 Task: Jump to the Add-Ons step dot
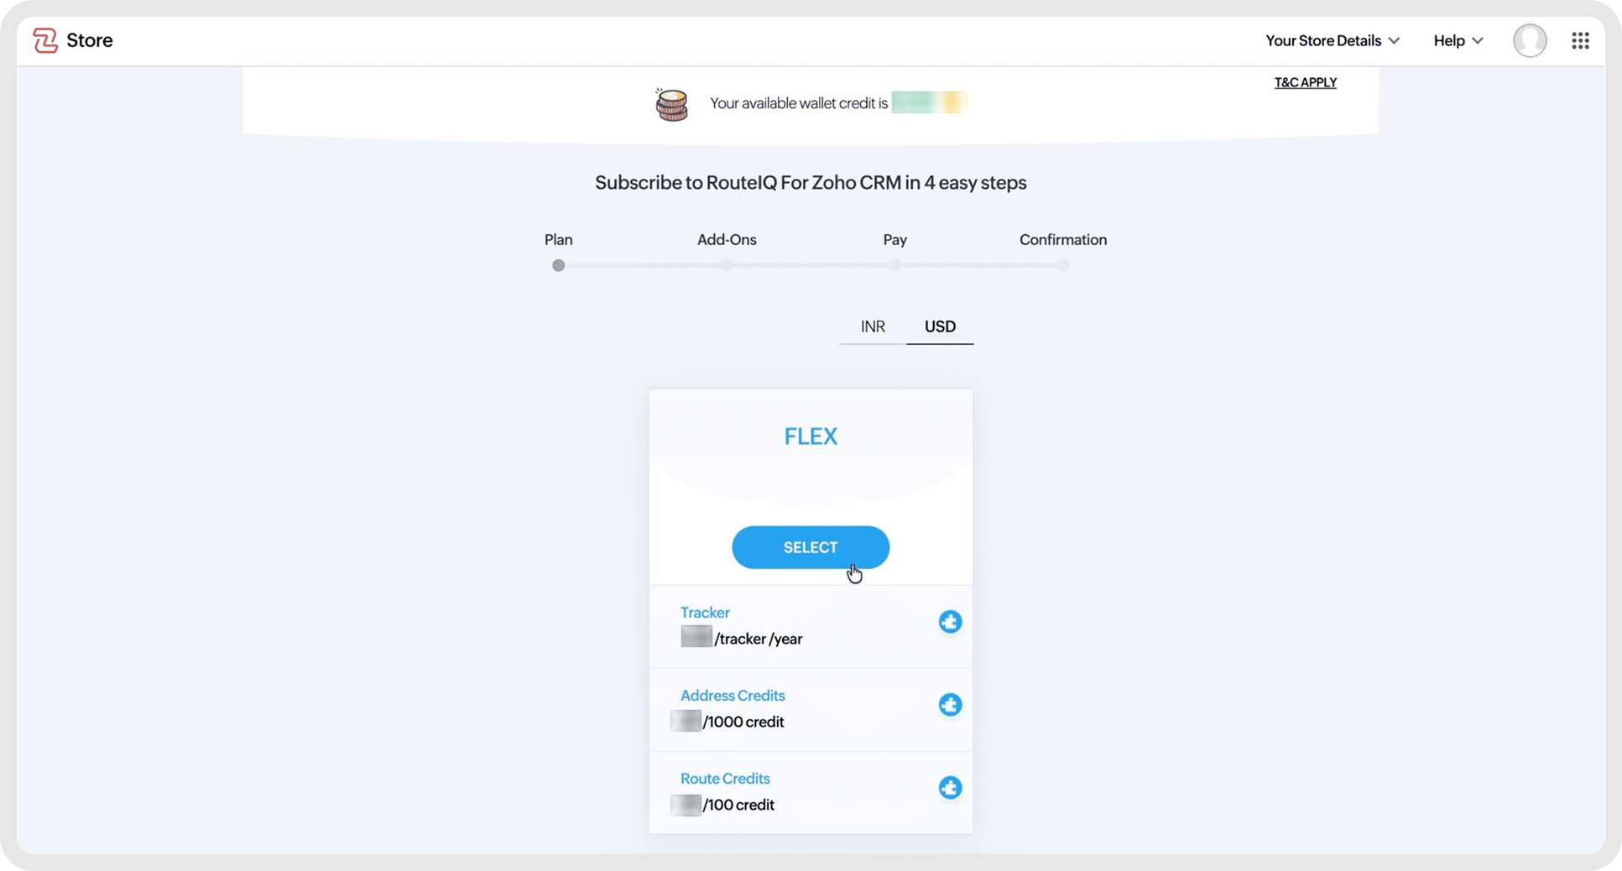tap(727, 266)
